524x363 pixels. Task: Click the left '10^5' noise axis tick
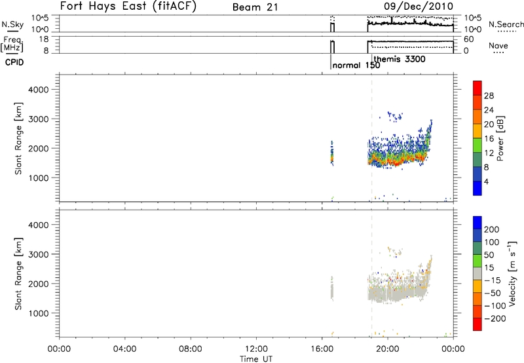tap(40, 18)
